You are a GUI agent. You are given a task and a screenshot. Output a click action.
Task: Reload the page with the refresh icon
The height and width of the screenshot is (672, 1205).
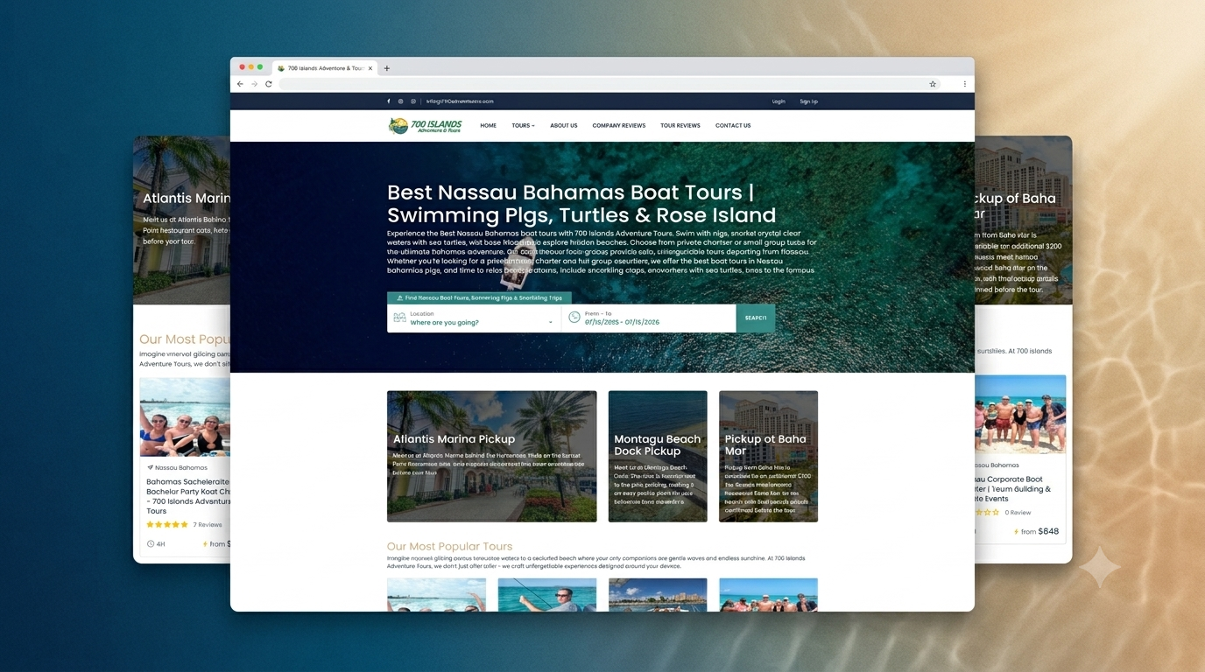[269, 84]
